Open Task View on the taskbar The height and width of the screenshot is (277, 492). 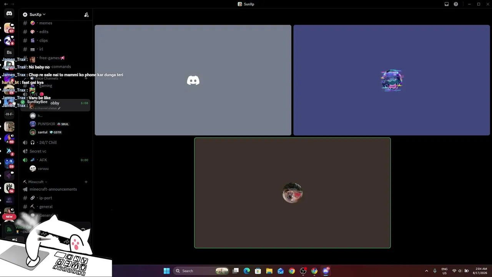(236, 271)
